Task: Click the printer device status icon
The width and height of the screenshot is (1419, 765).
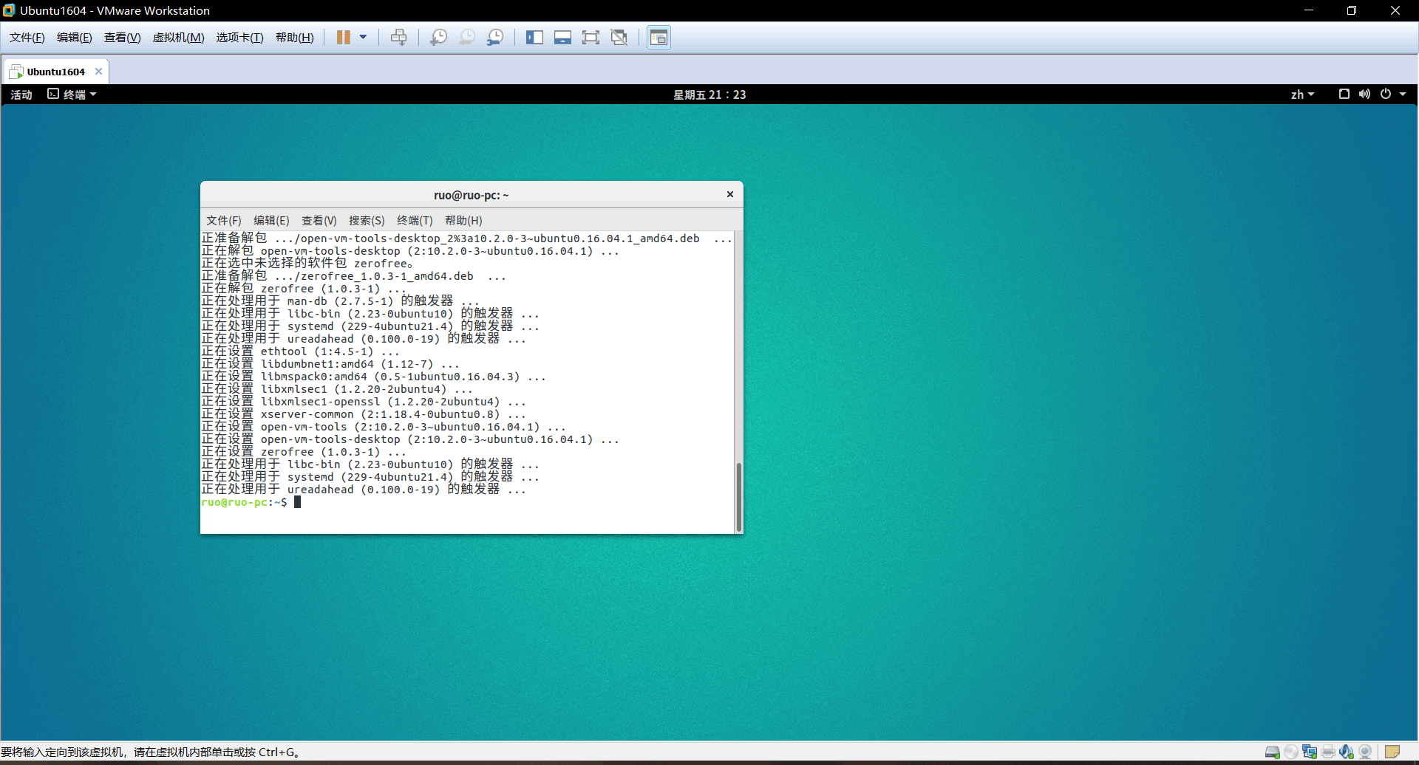Action: coord(1328,752)
